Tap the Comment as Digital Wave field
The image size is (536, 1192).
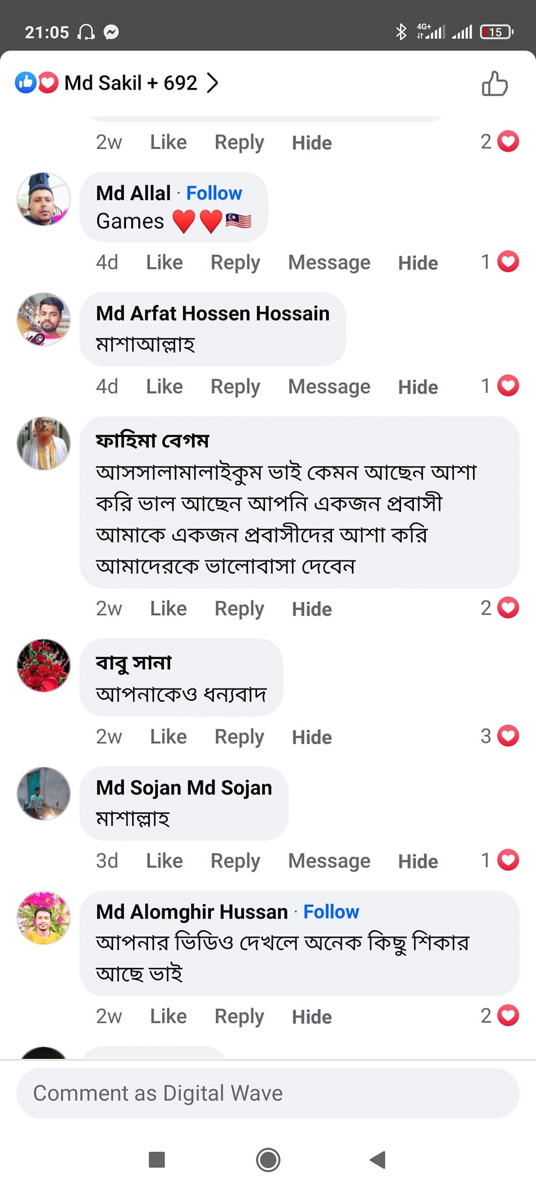(x=267, y=1093)
